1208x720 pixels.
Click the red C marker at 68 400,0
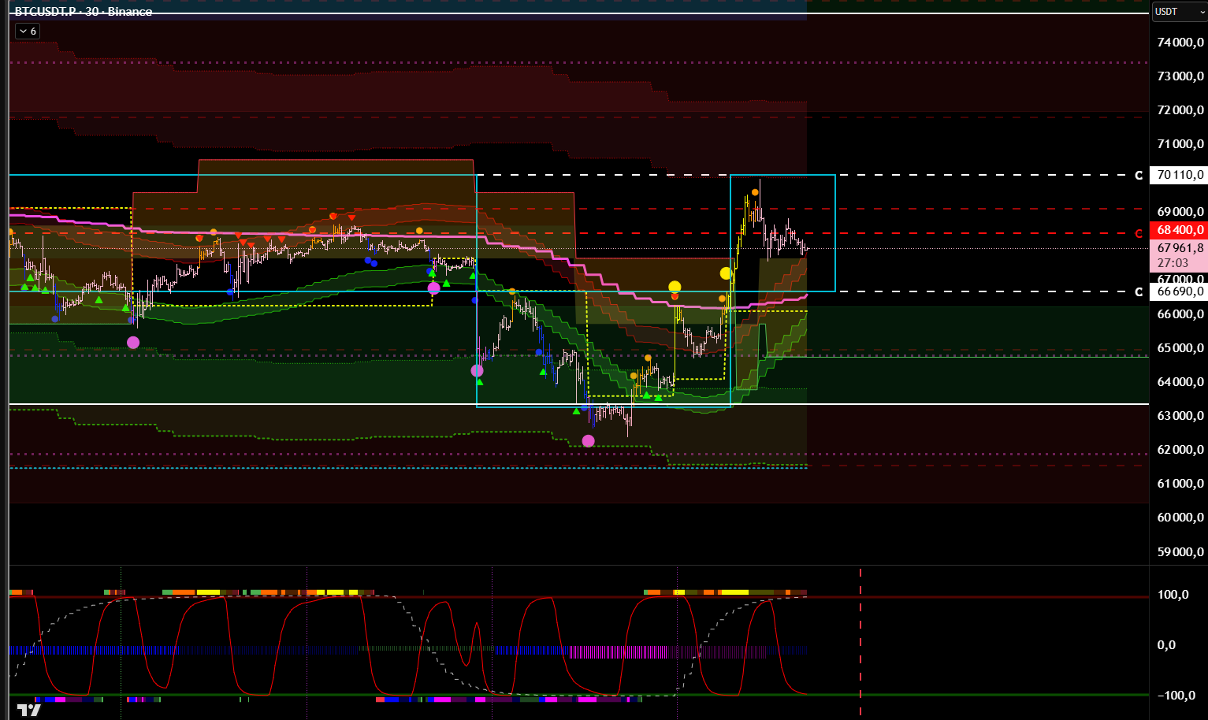pos(1138,234)
